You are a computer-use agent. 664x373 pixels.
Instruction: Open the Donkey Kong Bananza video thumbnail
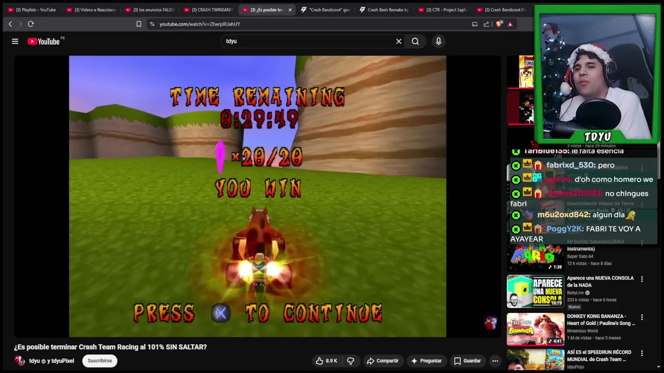coord(535,329)
